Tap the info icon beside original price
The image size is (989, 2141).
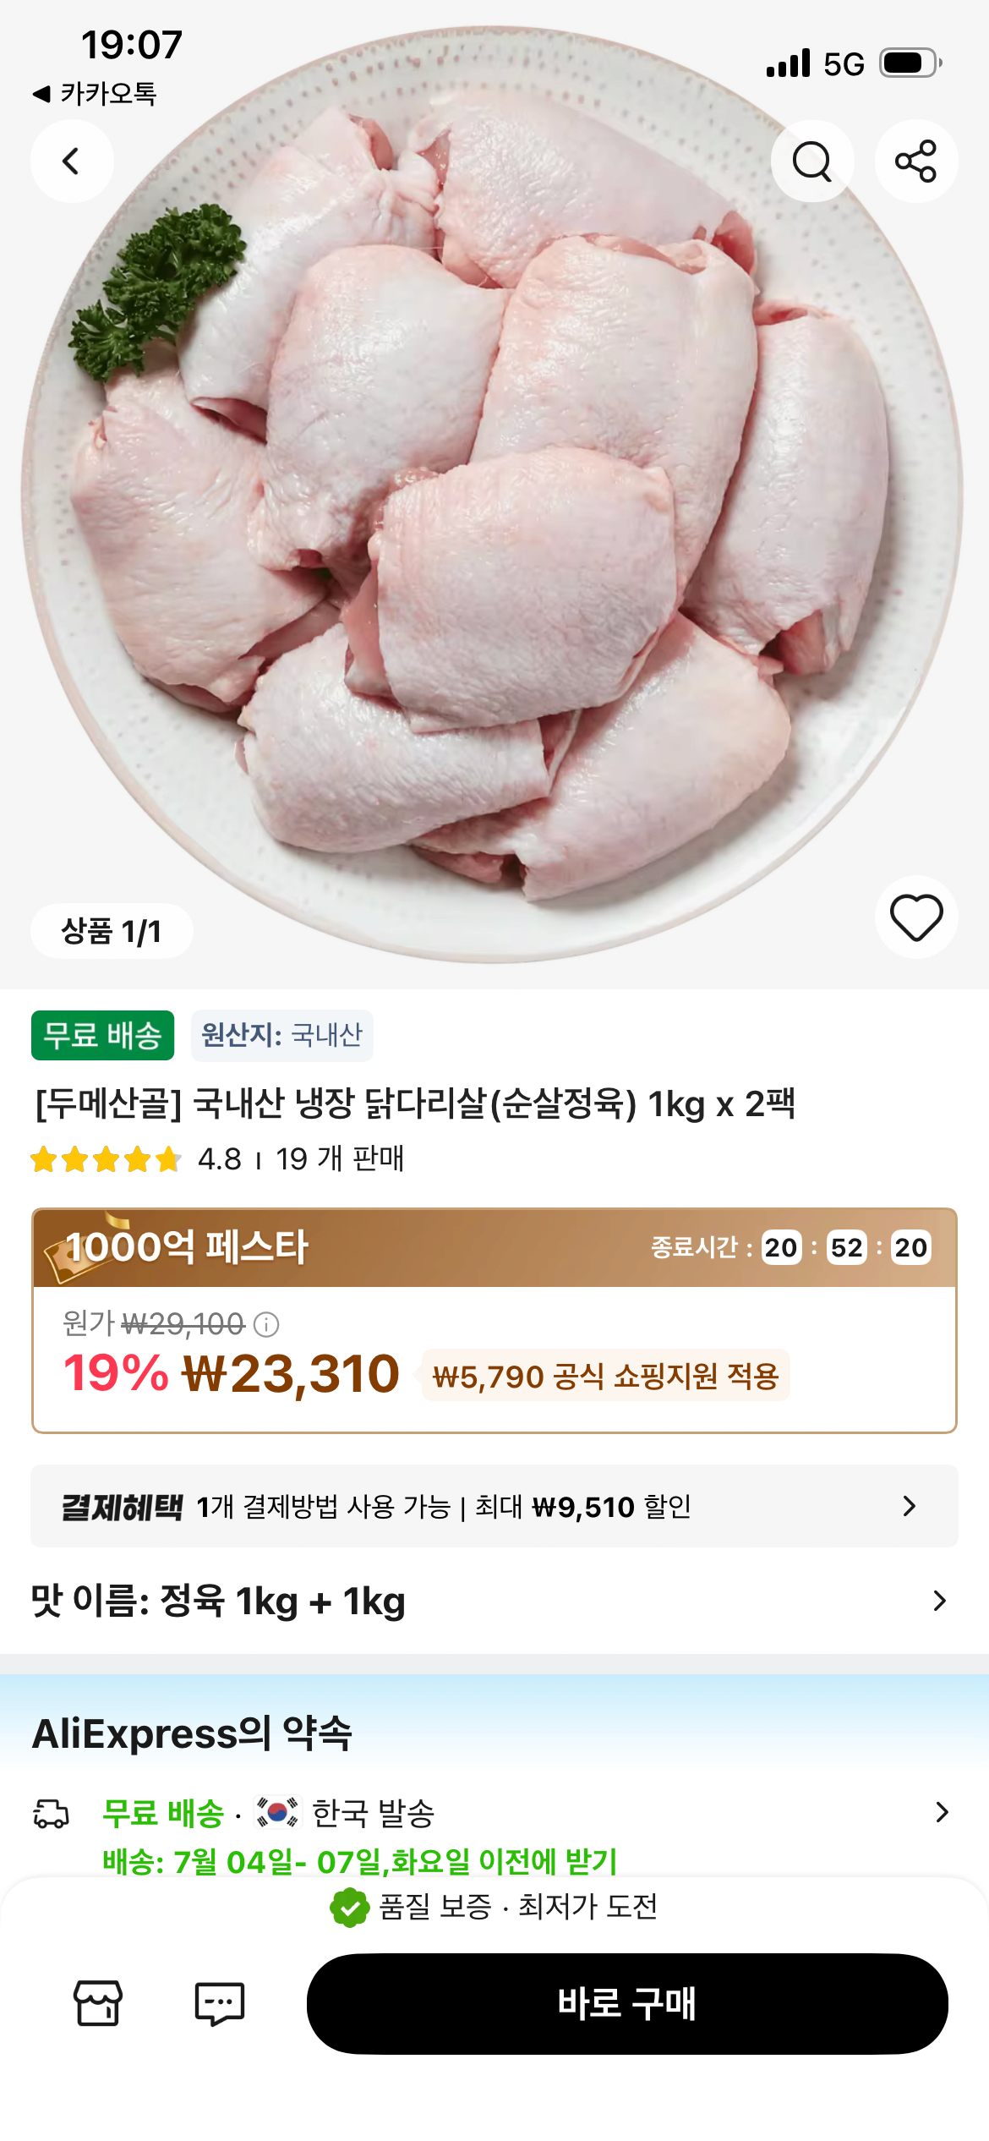[266, 1324]
